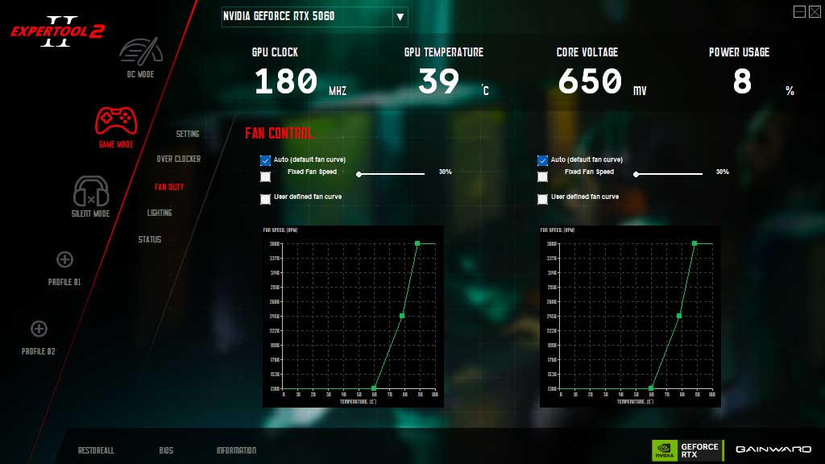Viewport: 825px width, 464px height.
Task: Add Profile 02 with plus icon
Action: click(x=39, y=329)
